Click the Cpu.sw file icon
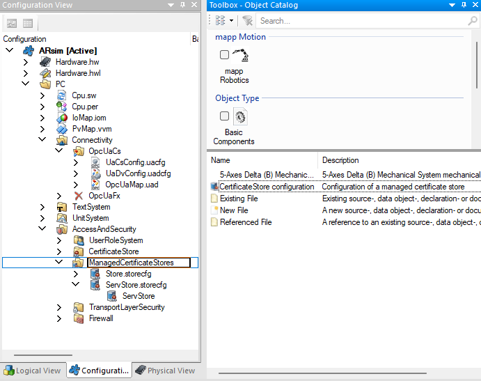This screenshot has height=381, width=481. [62, 95]
